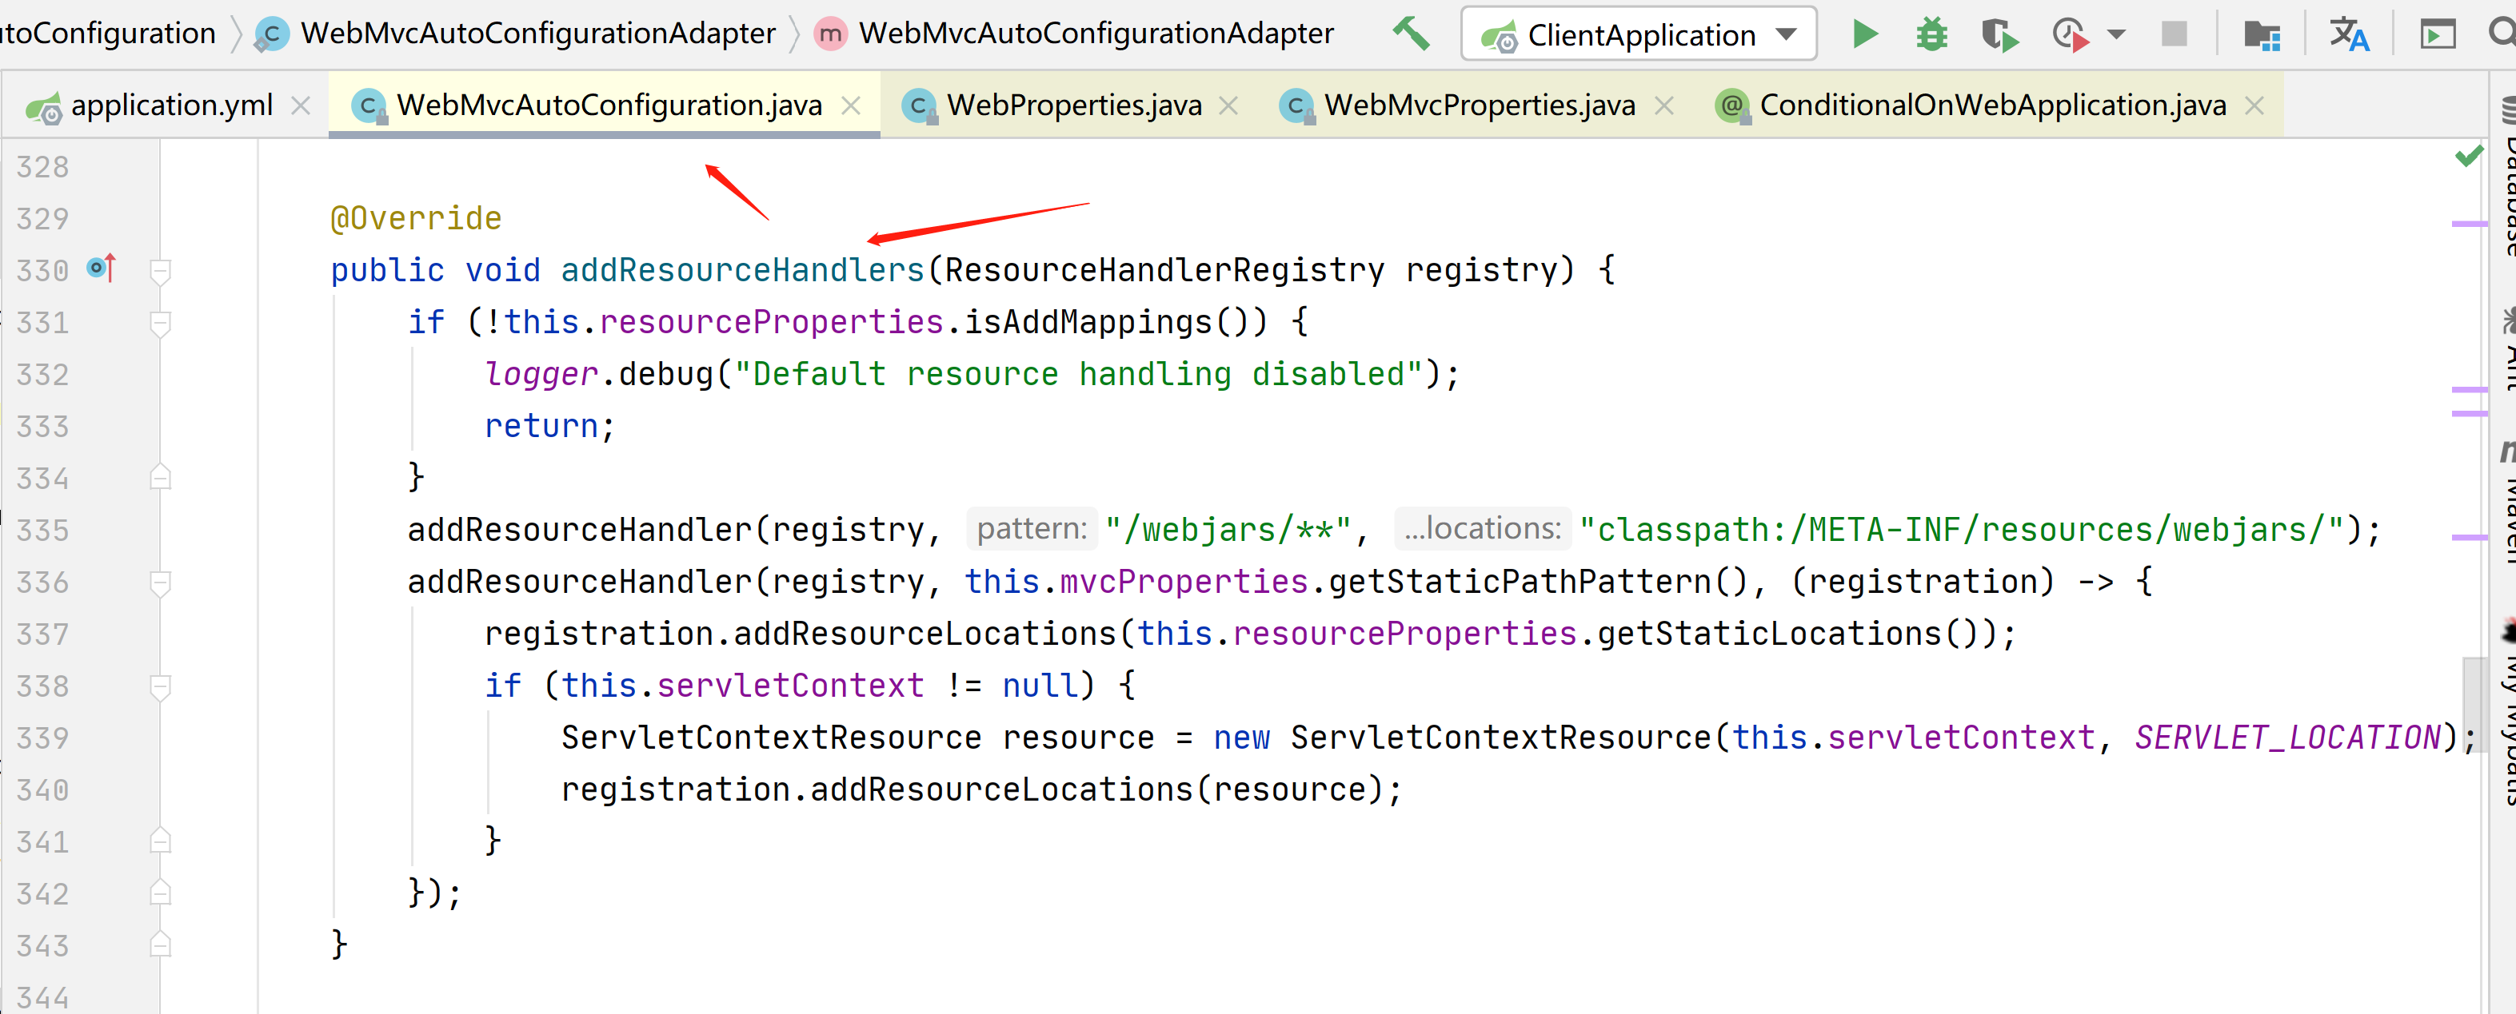The height and width of the screenshot is (1014, 2516).
Task: Open the WebProperties.java tab
Action: click(x=1073, y=105)
